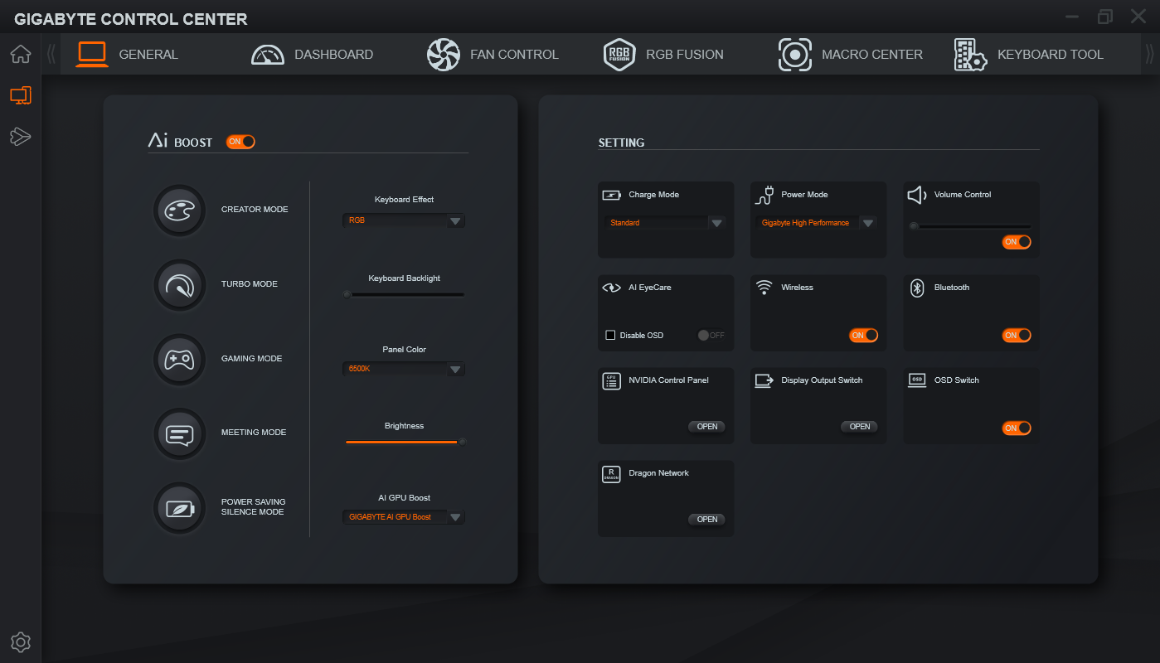Turn off the Wireless switch
This screenshot has width=1160, height=663.
tap(864, 336)
